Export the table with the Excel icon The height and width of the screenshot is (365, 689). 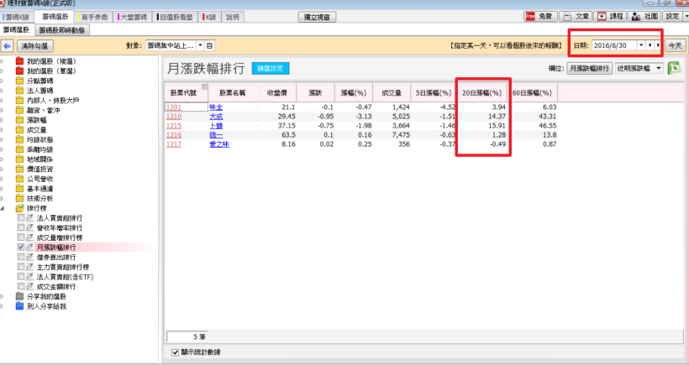point(674,68)
